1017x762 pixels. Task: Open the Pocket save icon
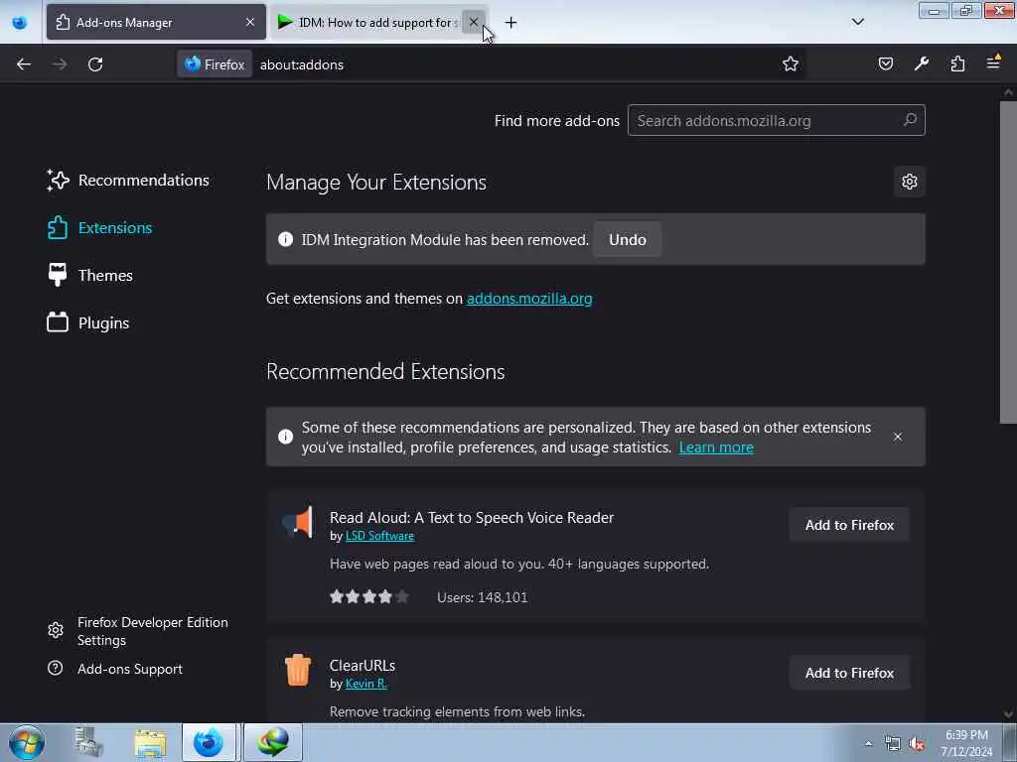click(885, 63)
